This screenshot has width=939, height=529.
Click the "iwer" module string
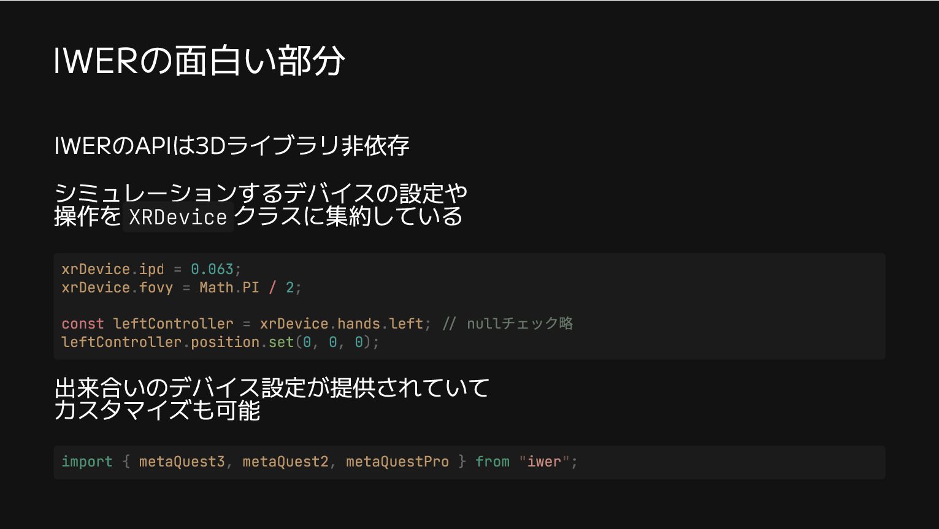[544, 462]
